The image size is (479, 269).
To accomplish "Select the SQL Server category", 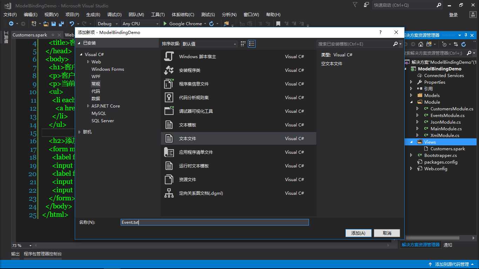I will 103,120.
